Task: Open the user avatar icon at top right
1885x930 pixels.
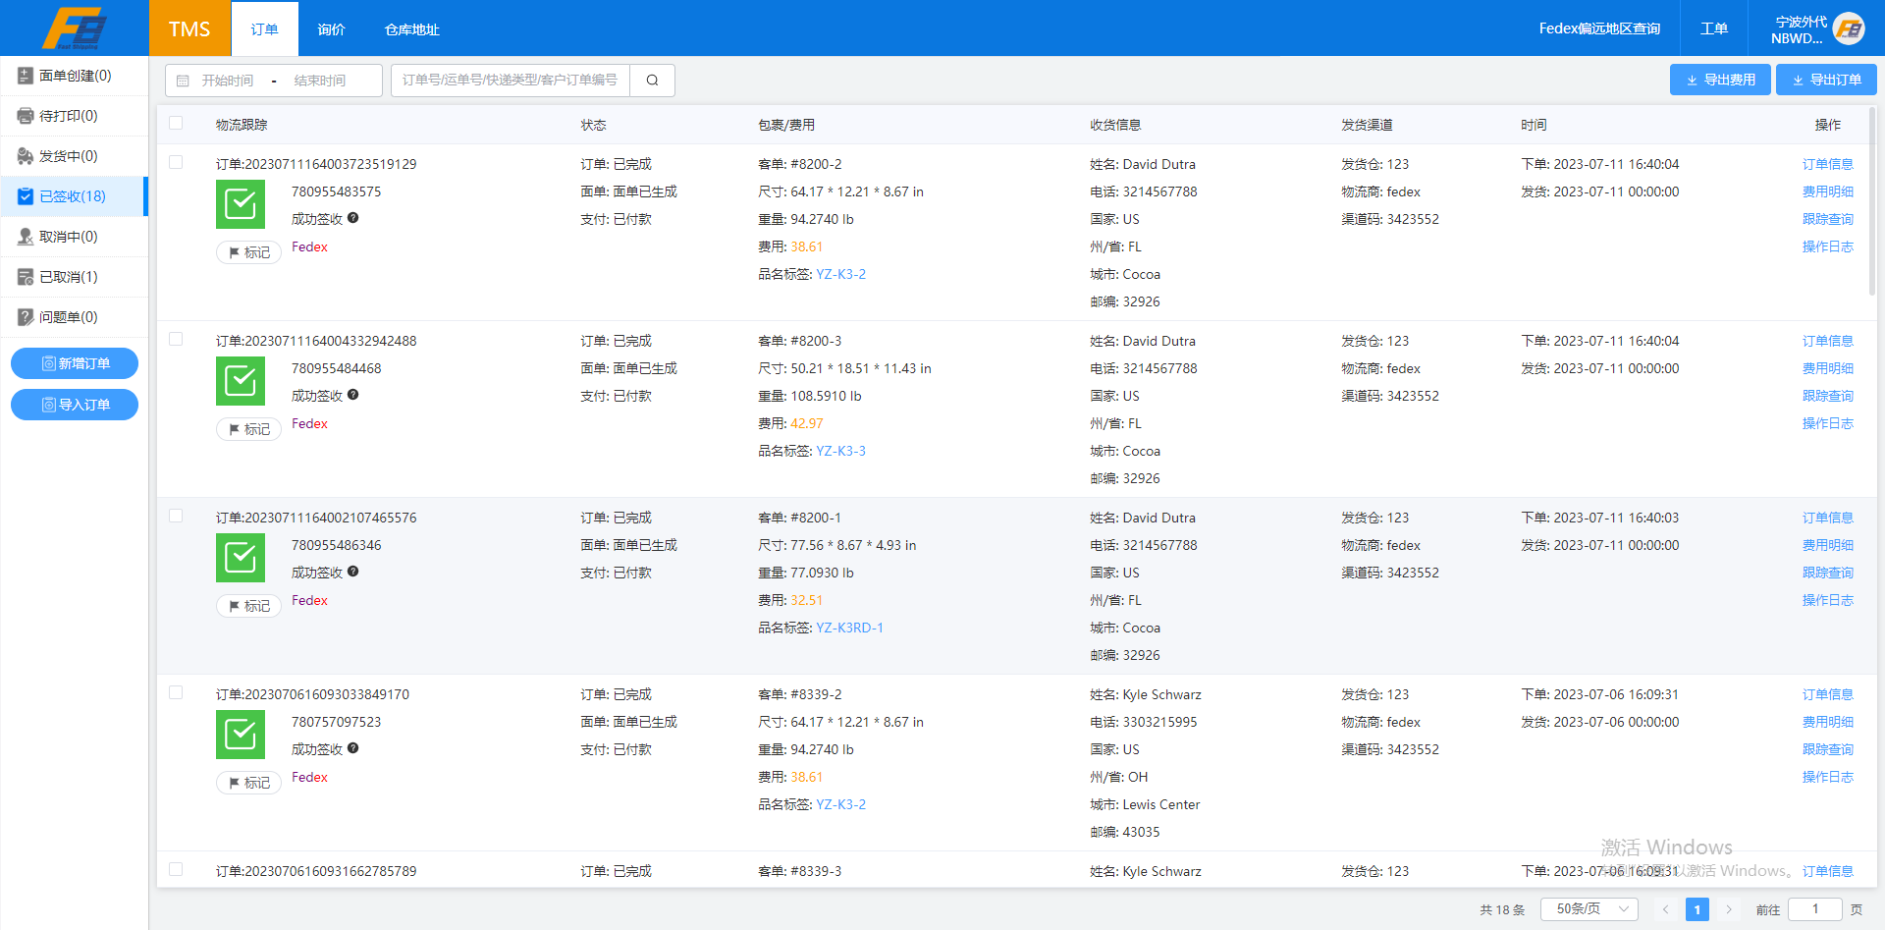Action: tap(1849, 28)
